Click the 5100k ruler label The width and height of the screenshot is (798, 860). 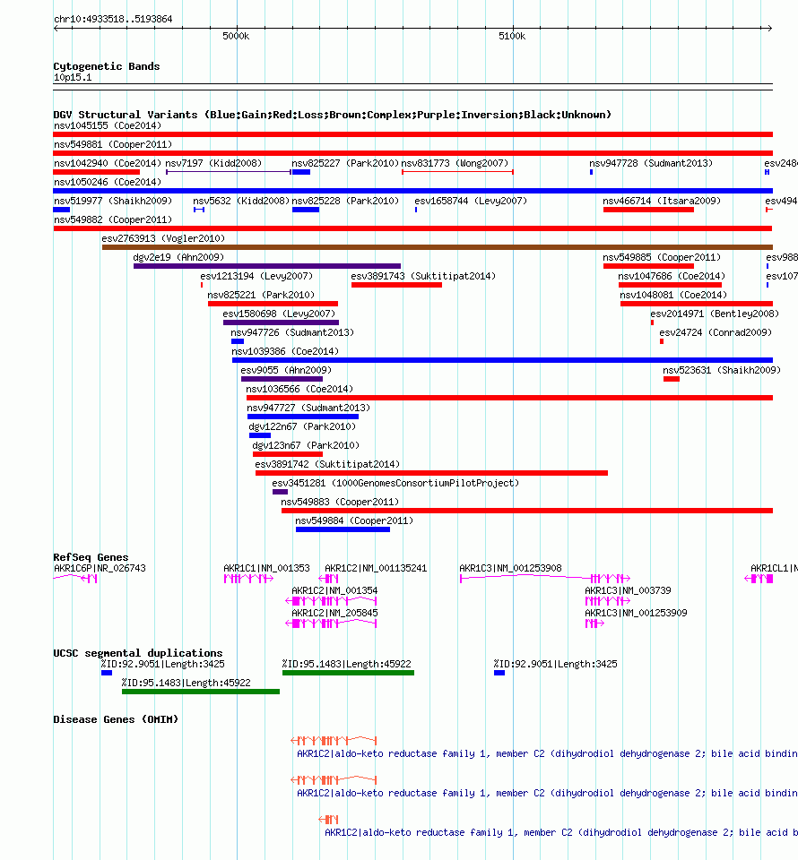[512, 36]
